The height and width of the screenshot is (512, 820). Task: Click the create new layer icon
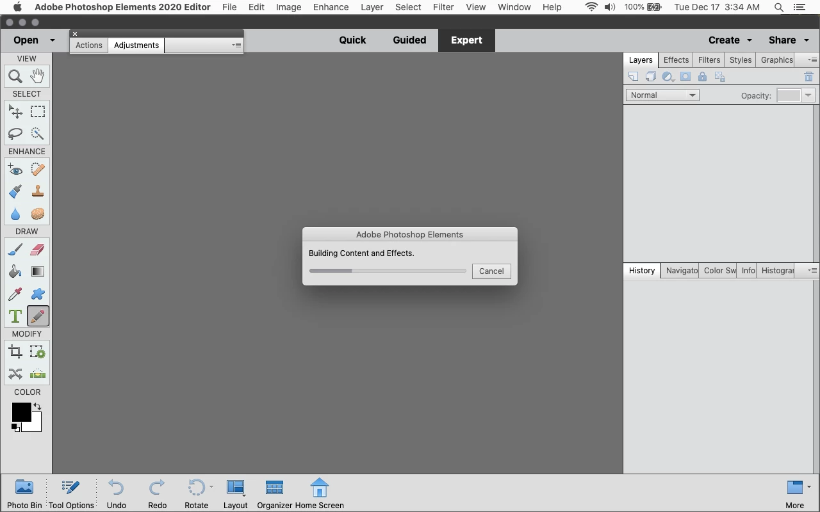tap(633, 77)
